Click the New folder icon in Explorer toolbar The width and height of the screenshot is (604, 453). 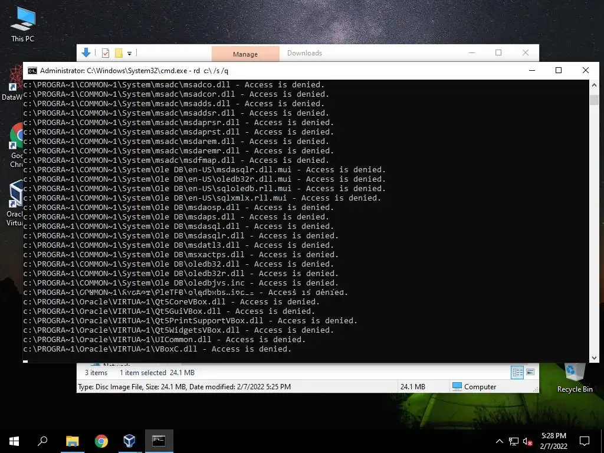click(x=119, y=53)
